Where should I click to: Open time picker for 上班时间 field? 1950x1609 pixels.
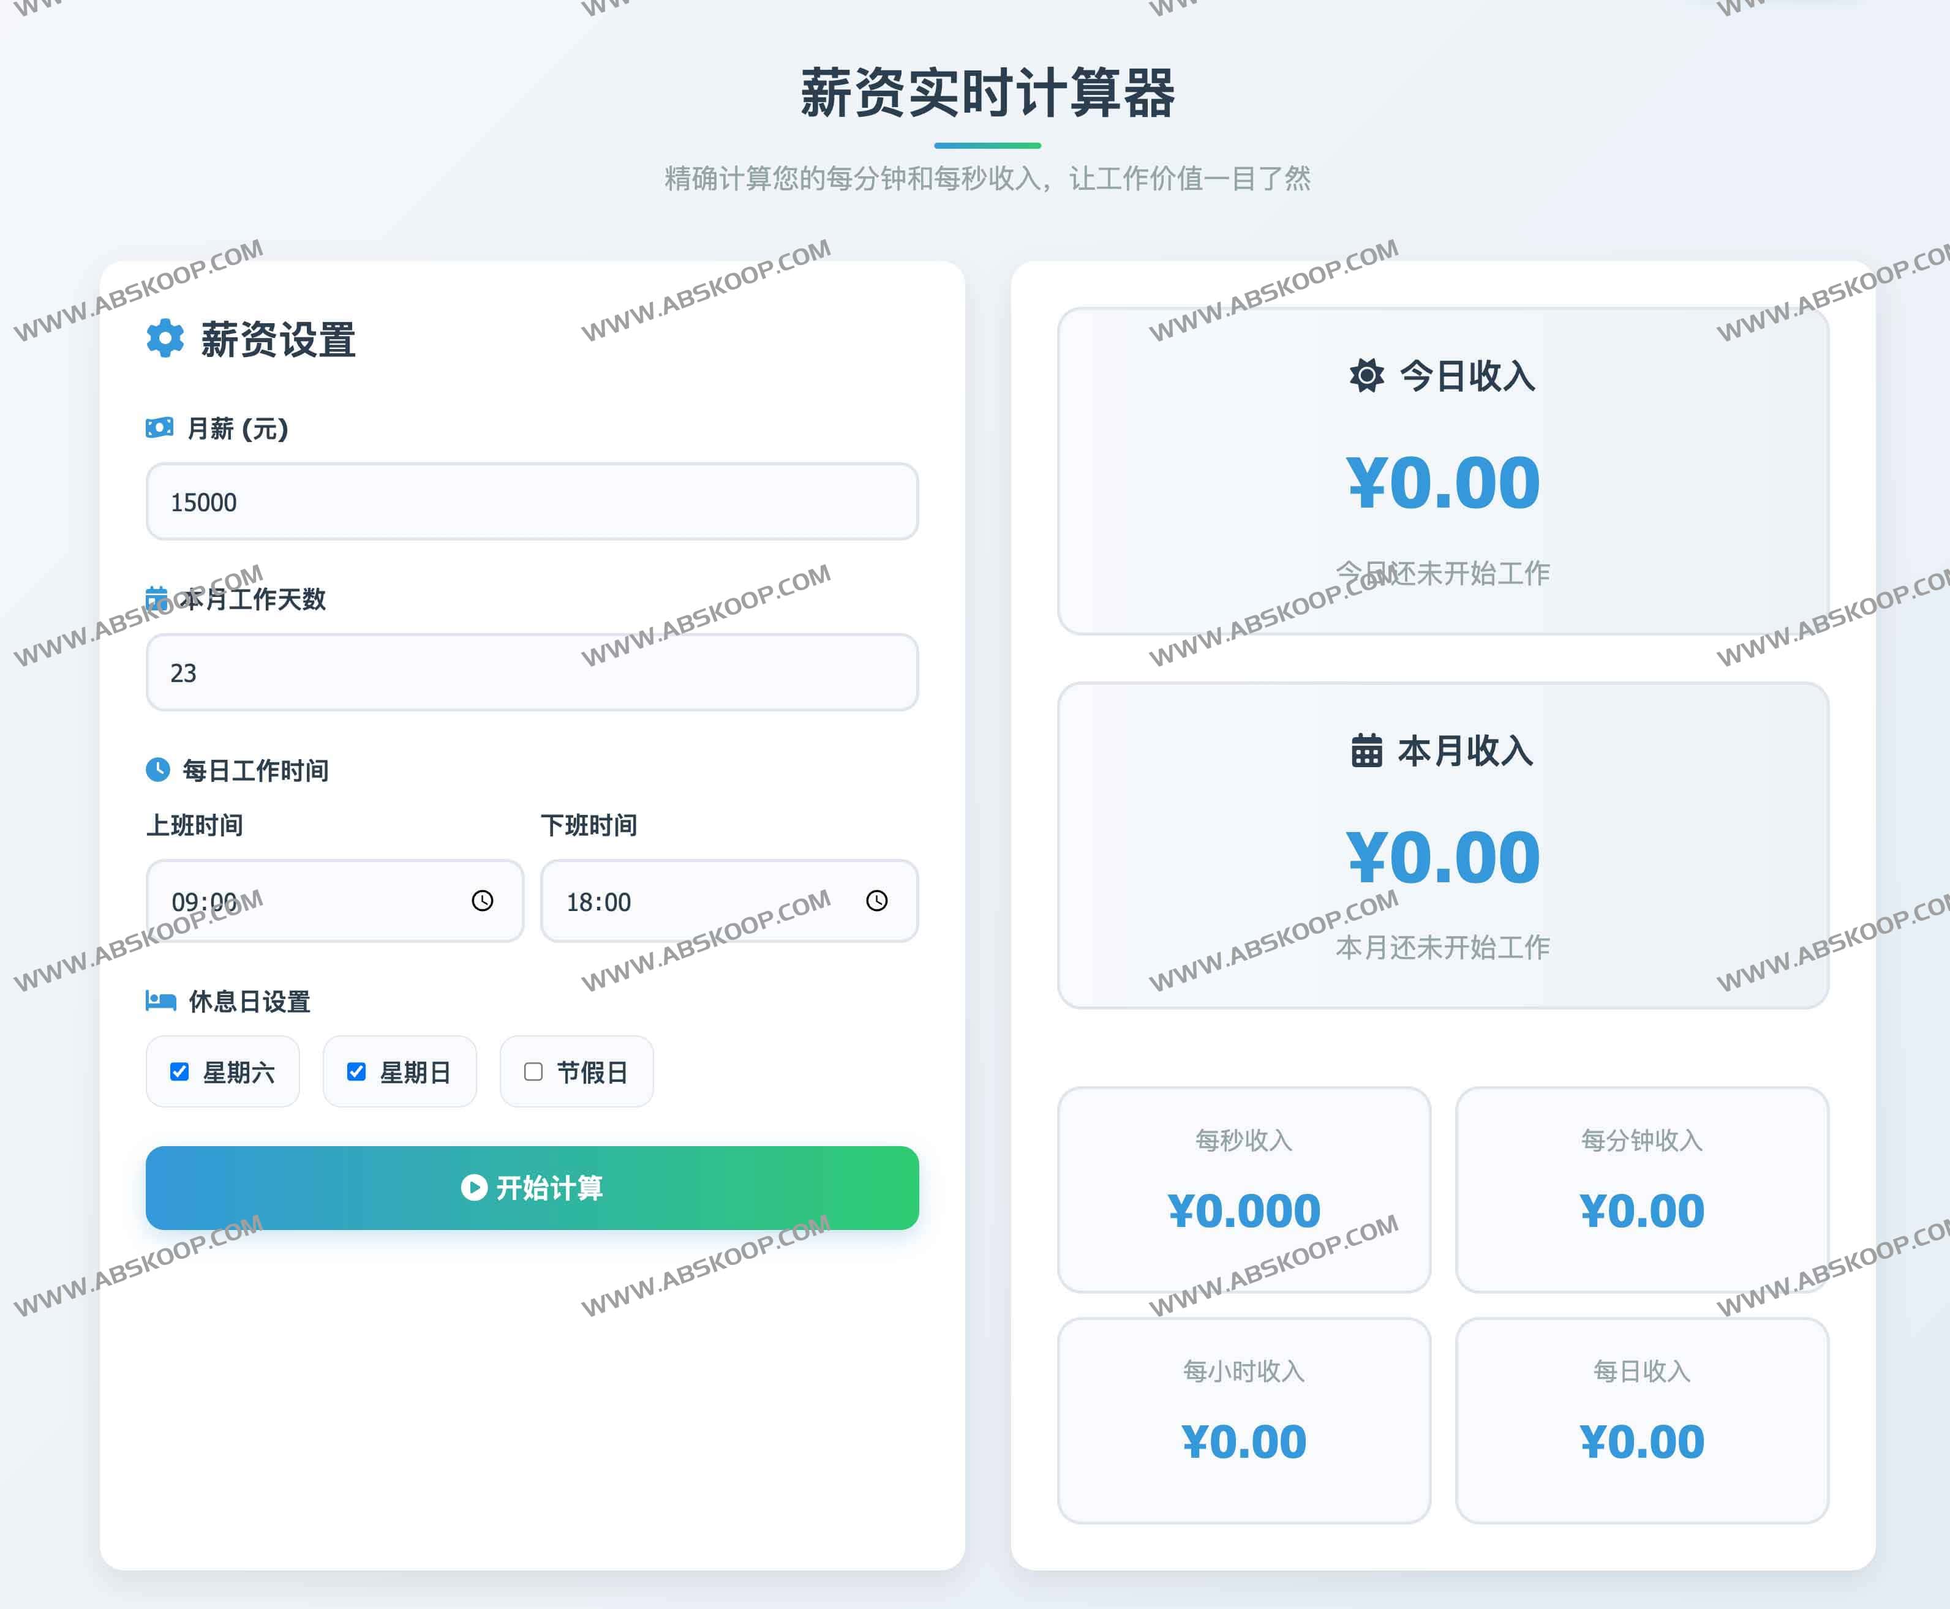coord(482,901)
